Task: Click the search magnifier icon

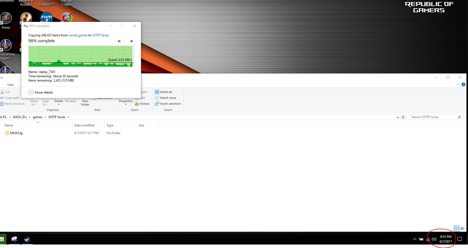Action: click(x=459, y=117)
